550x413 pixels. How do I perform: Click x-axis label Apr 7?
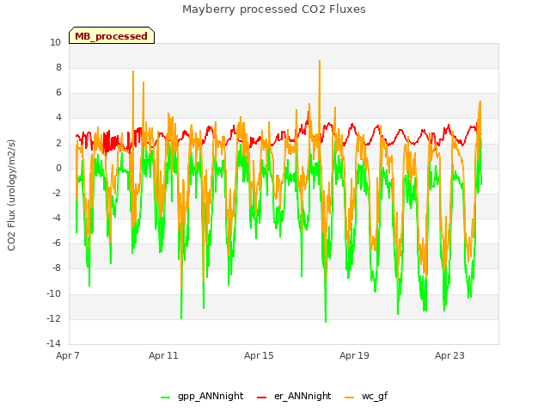tap(68, 355)
